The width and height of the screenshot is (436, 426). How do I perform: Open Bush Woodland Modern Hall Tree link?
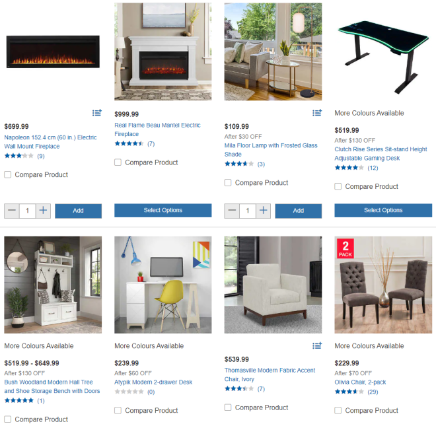tap(52, 386)
